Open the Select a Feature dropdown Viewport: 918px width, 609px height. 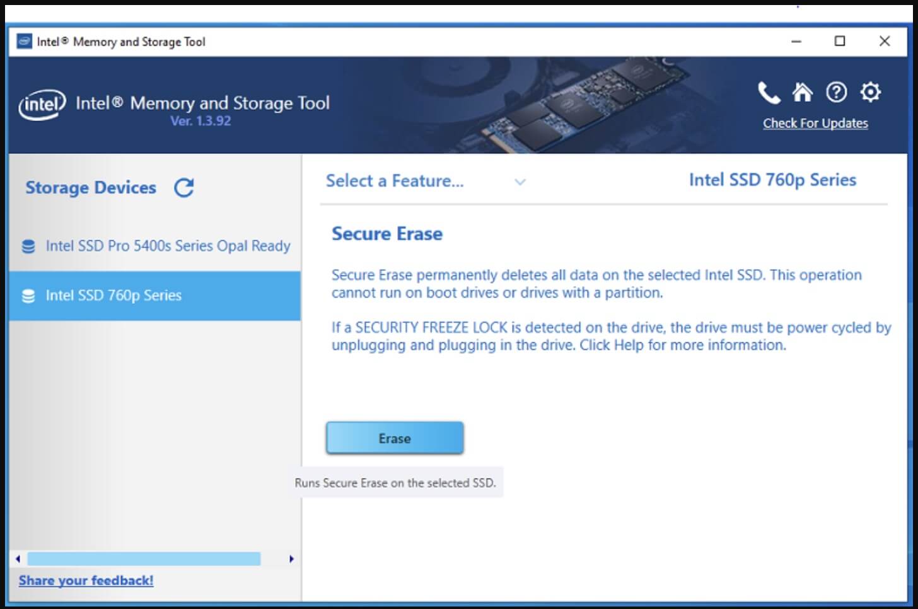[x=395, y=181]
